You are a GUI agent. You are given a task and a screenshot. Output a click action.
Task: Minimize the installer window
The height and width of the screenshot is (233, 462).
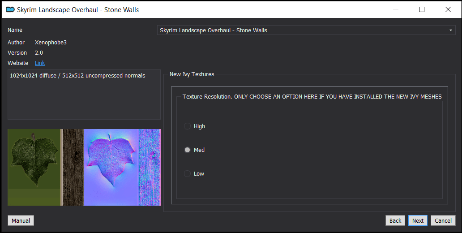395,9
